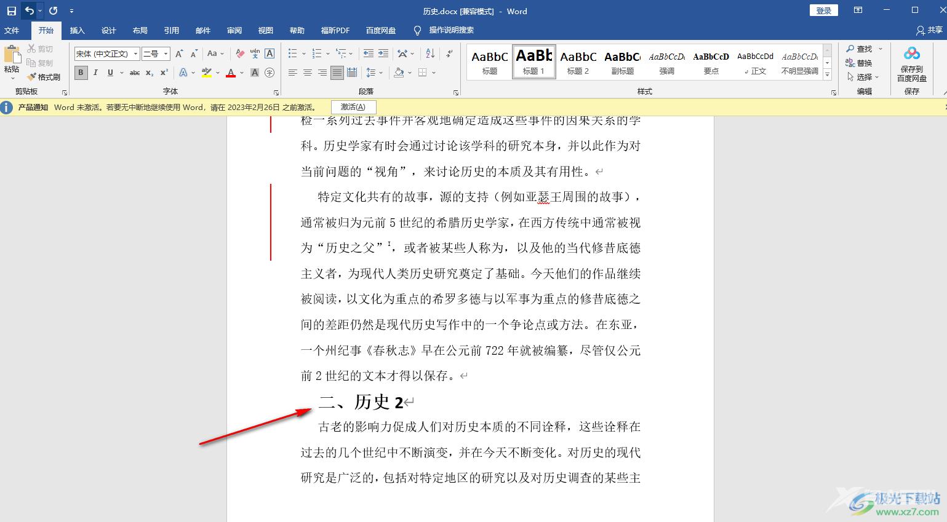The height and width of the screenshot is (522, 947).
Task: Click the phonetic guide wén icon
Action: coord(255,54)
